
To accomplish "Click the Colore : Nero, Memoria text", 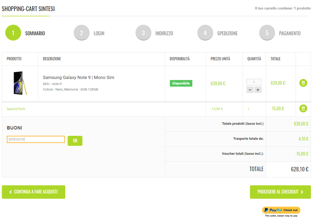I will pos(71,89).
